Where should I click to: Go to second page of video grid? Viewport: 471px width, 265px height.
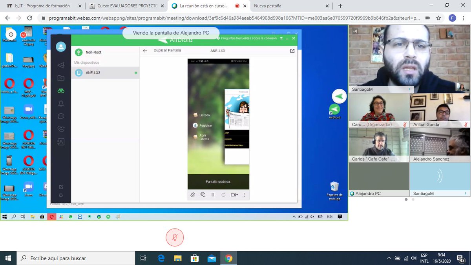[x=413, y=199]
